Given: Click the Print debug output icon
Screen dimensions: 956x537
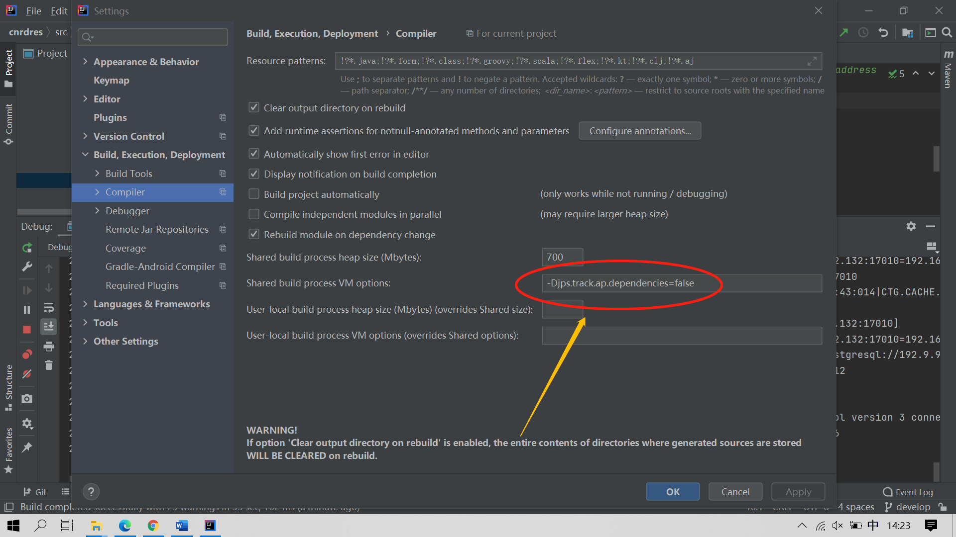Looking at the screenshot, I should point(49,347).
